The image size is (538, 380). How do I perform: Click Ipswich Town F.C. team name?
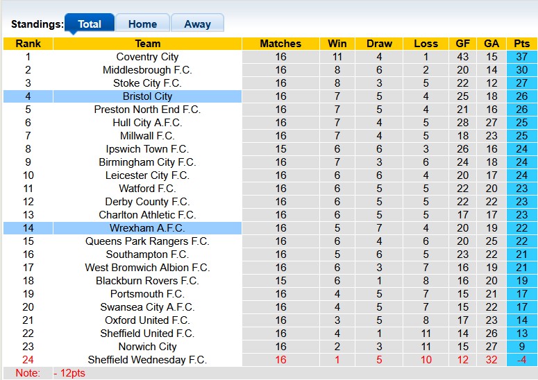(x=147, y=149)
